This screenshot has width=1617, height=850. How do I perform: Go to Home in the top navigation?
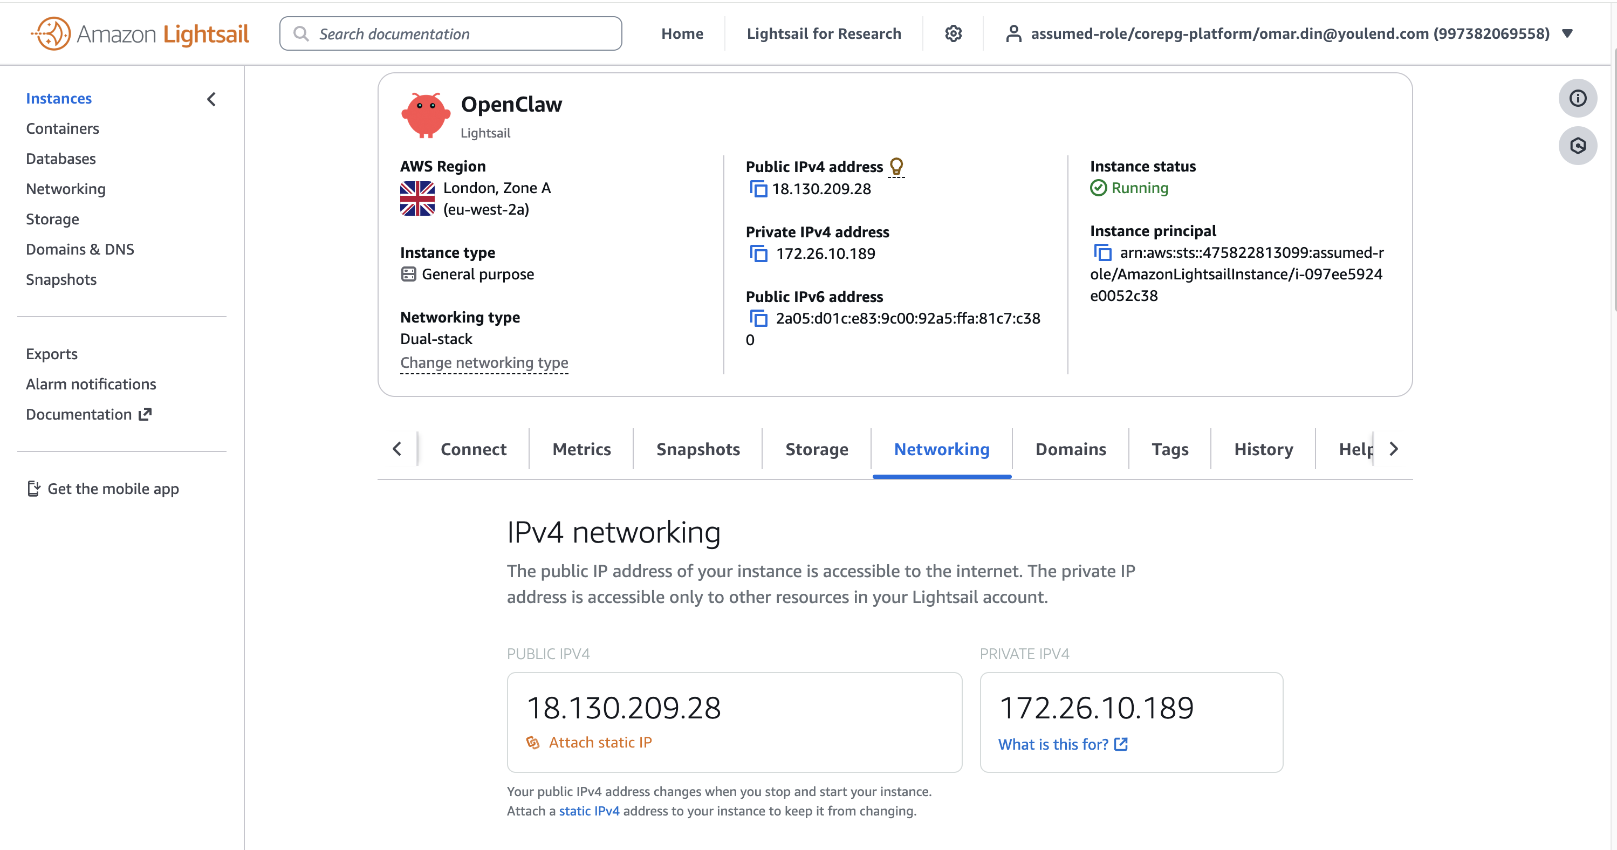[682, 33]
